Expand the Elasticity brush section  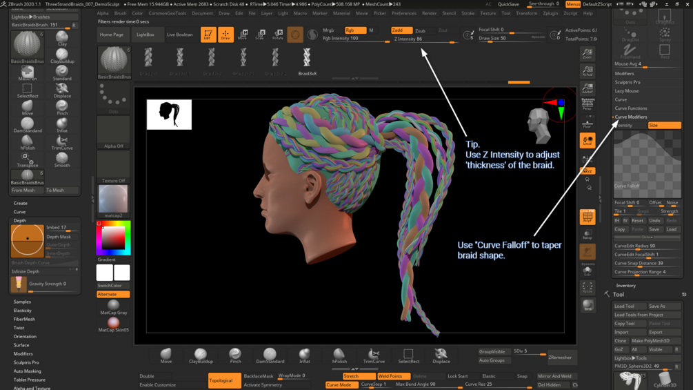22,311
